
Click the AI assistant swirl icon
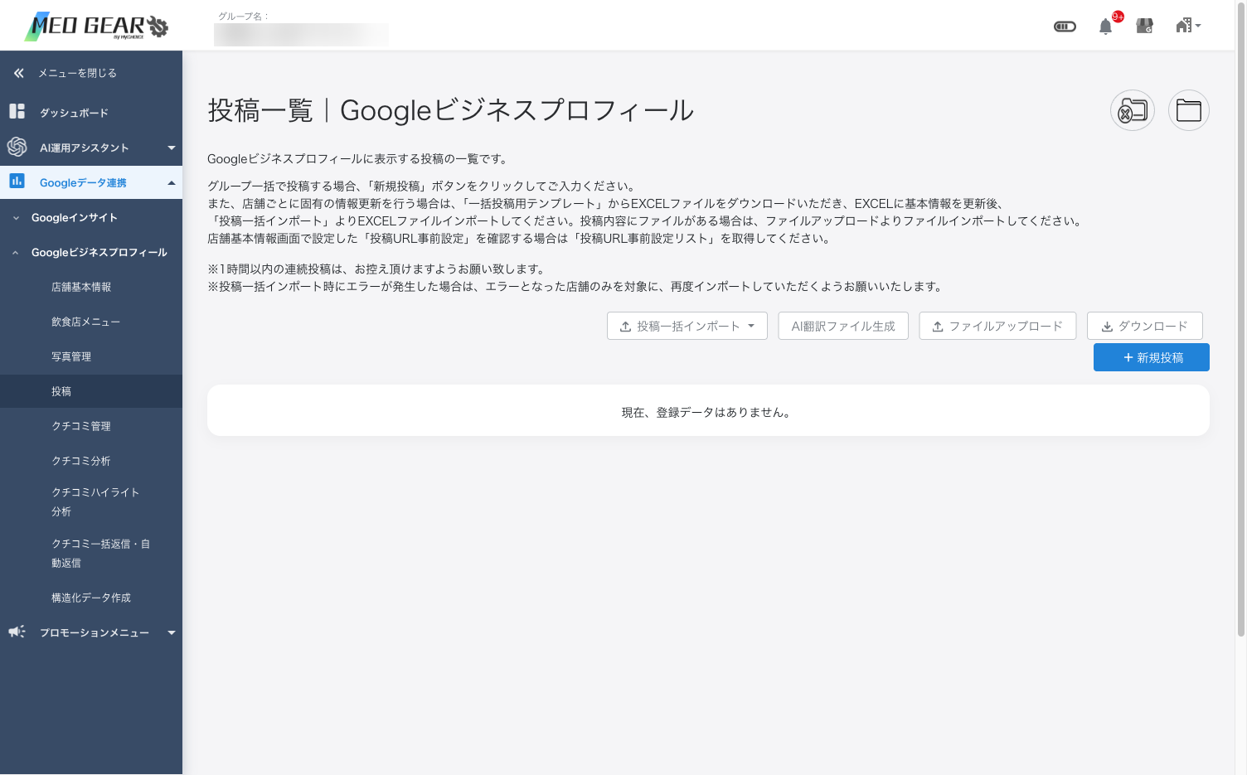17,147
